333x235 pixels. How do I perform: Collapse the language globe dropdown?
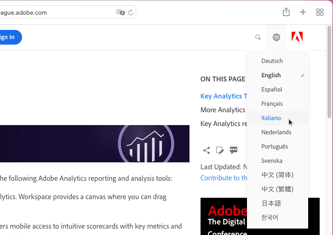coord(276,37)
